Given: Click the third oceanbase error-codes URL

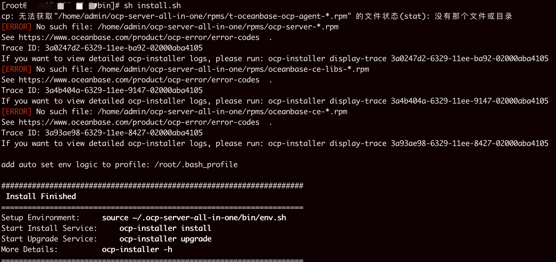Looking at the screenshot, I should pos(139,122).
